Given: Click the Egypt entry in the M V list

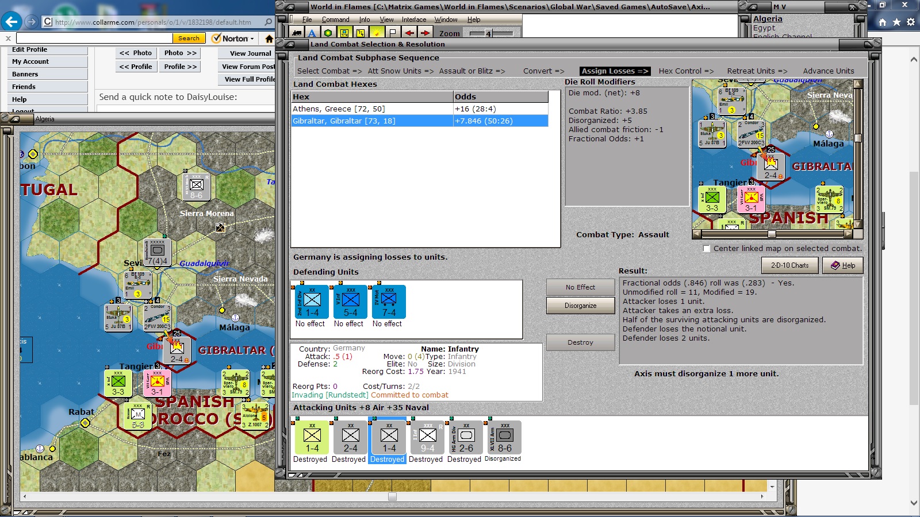Looking at the screenshot, I should pyautogui.click(x=764, y=28).
